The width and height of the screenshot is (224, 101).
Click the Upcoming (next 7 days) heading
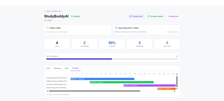click(128, 28)
